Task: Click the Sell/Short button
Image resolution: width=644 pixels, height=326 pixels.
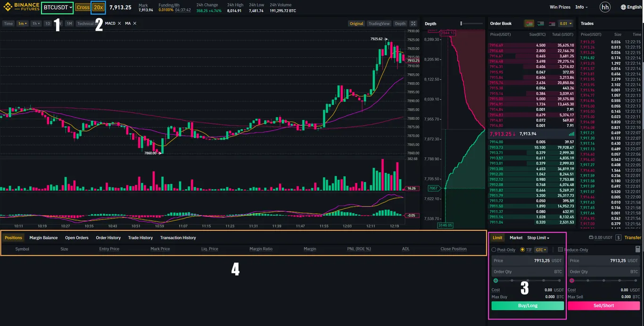Action: coord(603,306)
